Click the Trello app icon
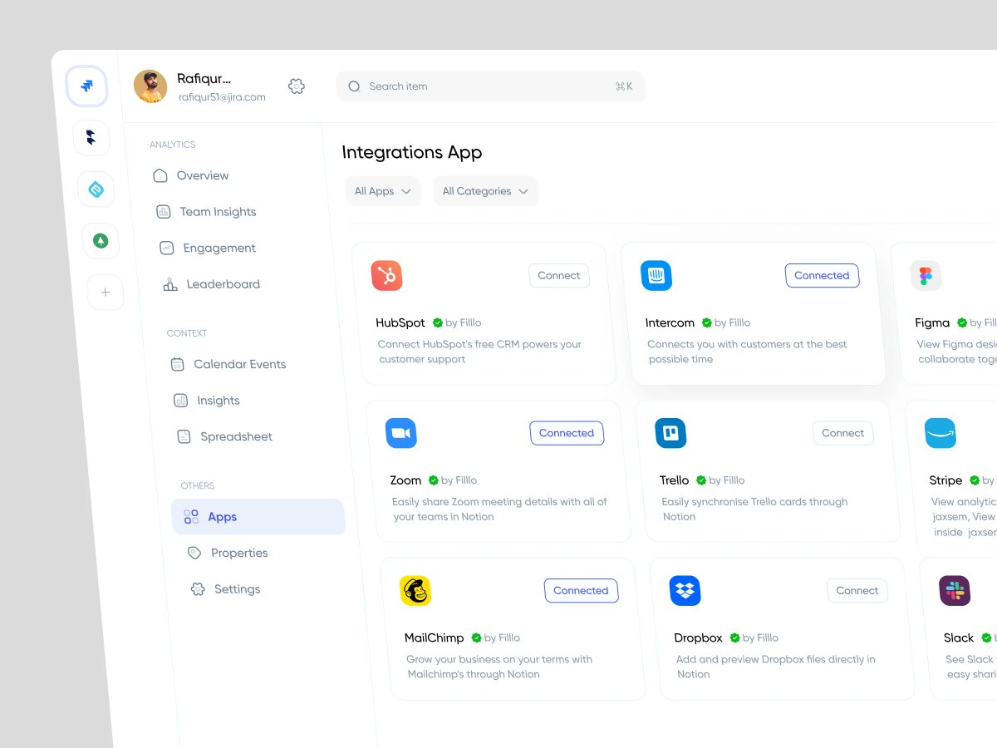This screenshot has height=748, width=997. coord(670,433)
